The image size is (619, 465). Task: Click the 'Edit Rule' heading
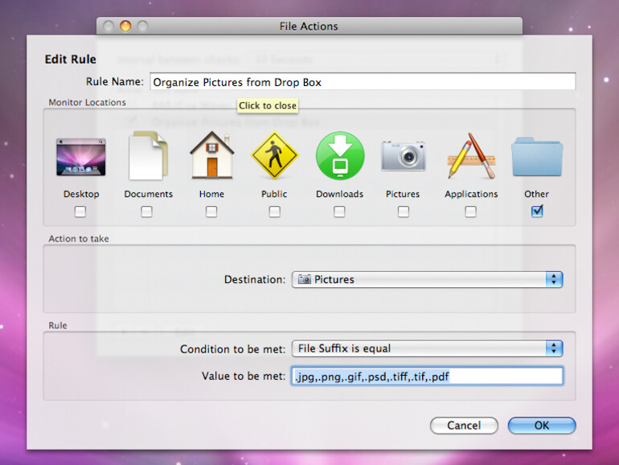70,60
